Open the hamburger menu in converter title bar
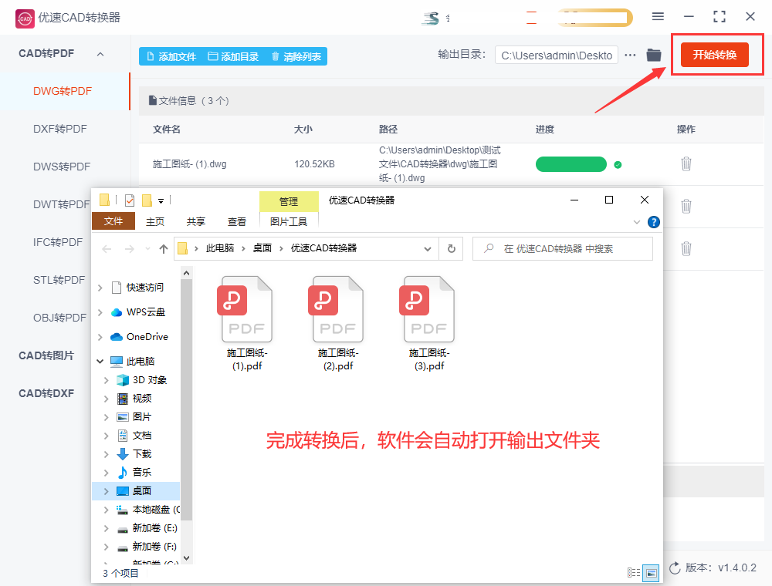The width and height of the screenshot is (772, 586). (x=658, y=17)
